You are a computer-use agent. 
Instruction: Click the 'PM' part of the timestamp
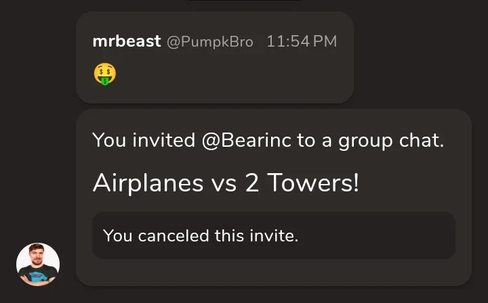tap(325, 41)
